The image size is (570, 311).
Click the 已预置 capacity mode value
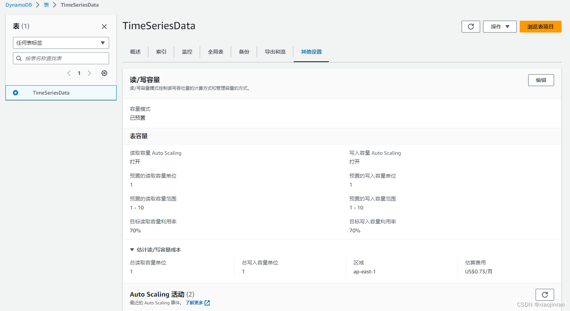(x=138, y=118)
